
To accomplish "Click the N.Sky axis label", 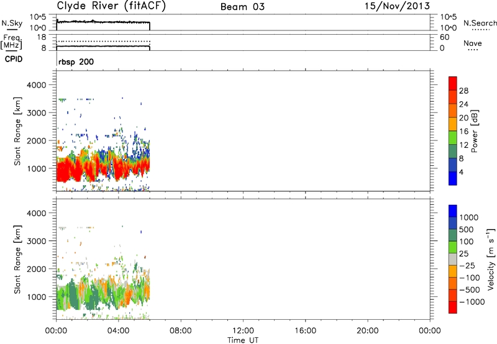I will coord(12,23).
